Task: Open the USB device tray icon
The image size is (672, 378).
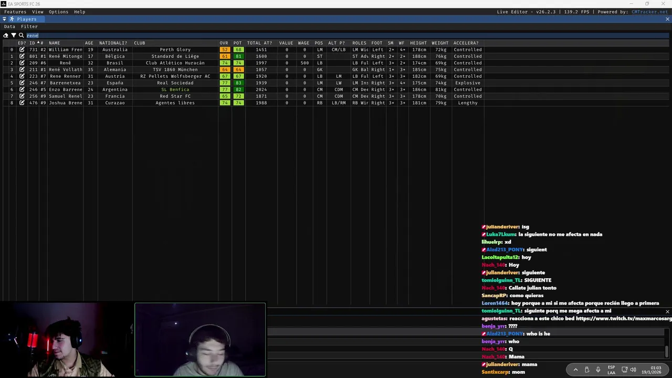Action: 587,370
